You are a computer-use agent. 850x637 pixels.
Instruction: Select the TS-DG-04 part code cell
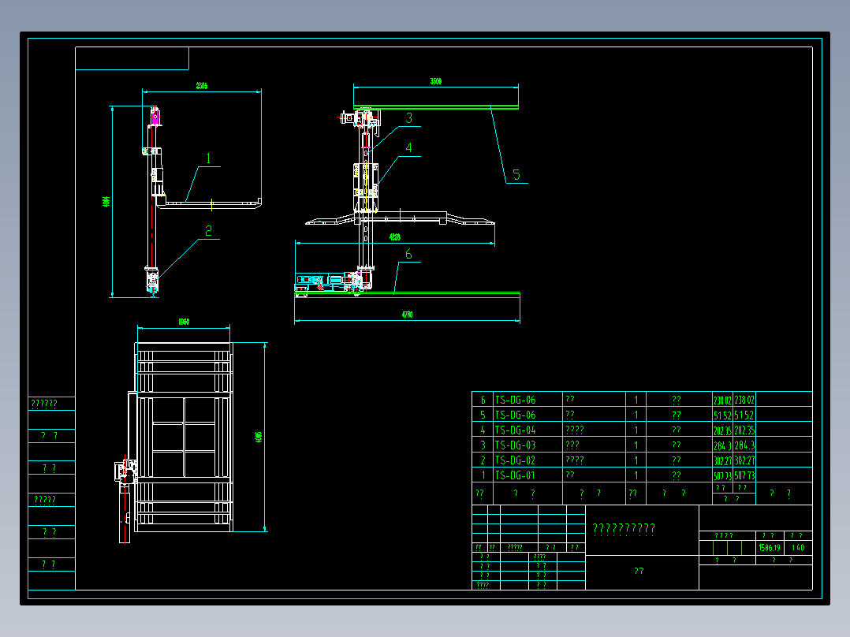pos(515,430)
